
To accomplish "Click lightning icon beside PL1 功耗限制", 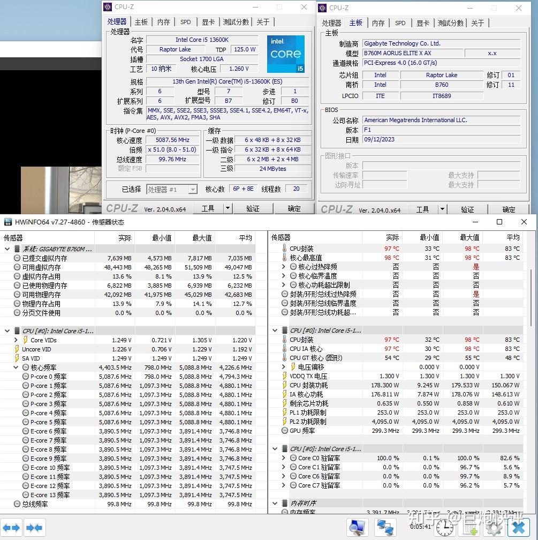I will click(285, 412).
